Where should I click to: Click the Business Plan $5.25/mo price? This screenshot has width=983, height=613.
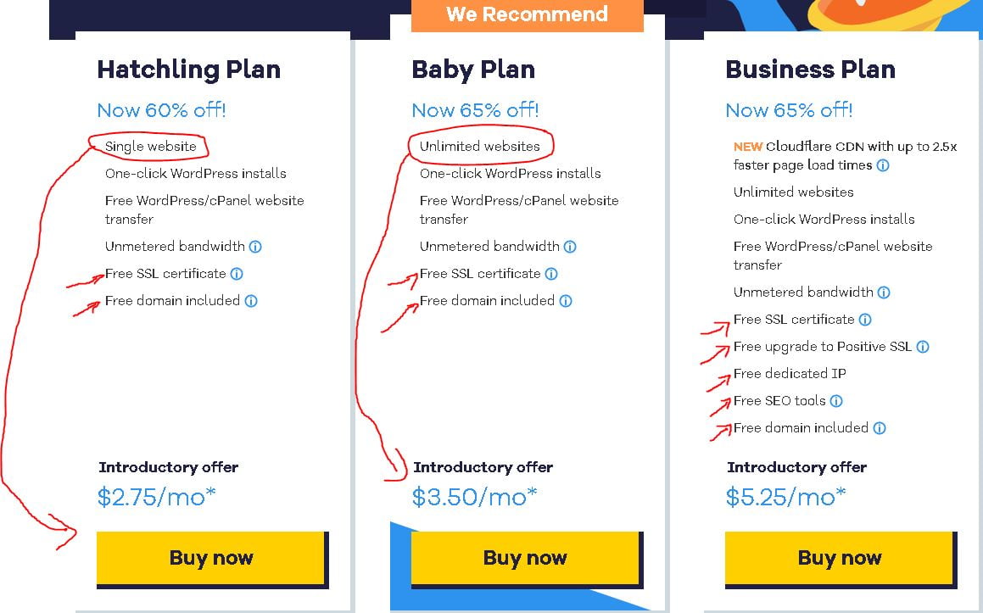click(785, 497)
